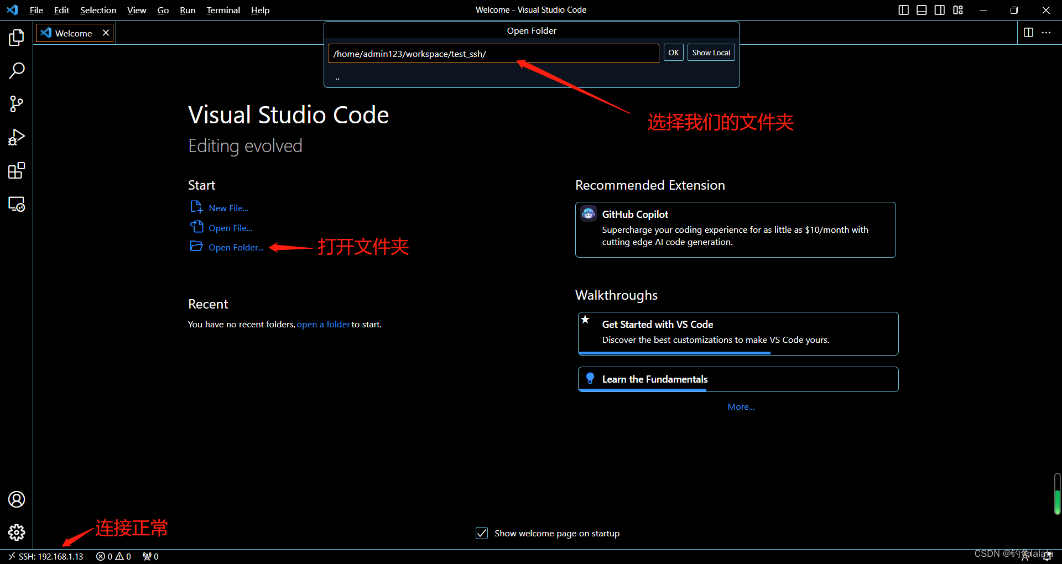1062x564 pixels.
Task: Open Get Started with VS Code walkthrough
Action: [738, 333]
